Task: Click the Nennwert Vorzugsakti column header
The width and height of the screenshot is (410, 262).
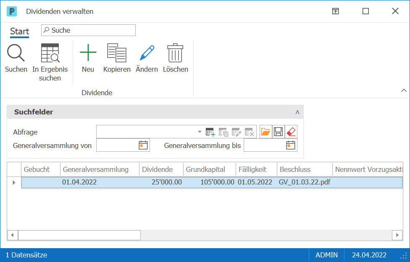Action: (368, 170)
